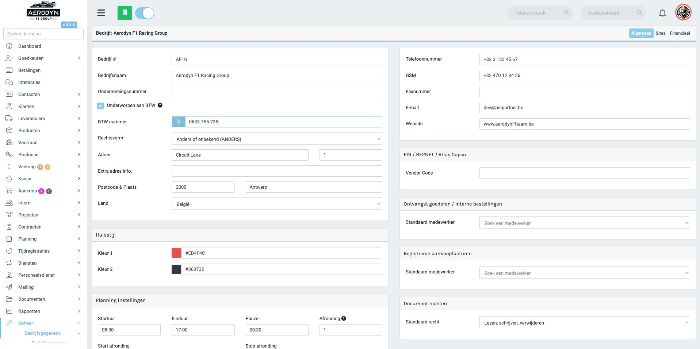The height and width of the screenshot is (349, 700).
Task: Open the Bedrijfsgegevens submenu link
Action: (x=42, y=333)
